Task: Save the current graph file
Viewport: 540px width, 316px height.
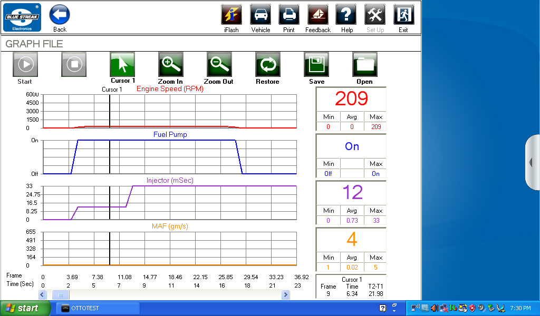Action: (316, 64)
